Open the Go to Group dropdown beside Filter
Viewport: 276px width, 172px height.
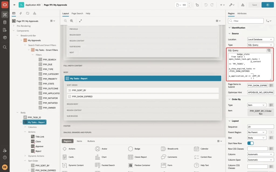click(x=269, y=21)
